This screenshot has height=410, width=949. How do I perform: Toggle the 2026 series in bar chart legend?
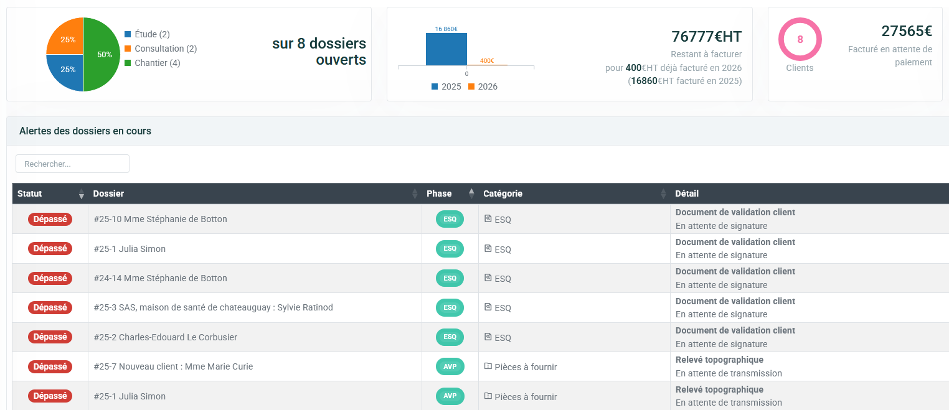click(483, 86)
